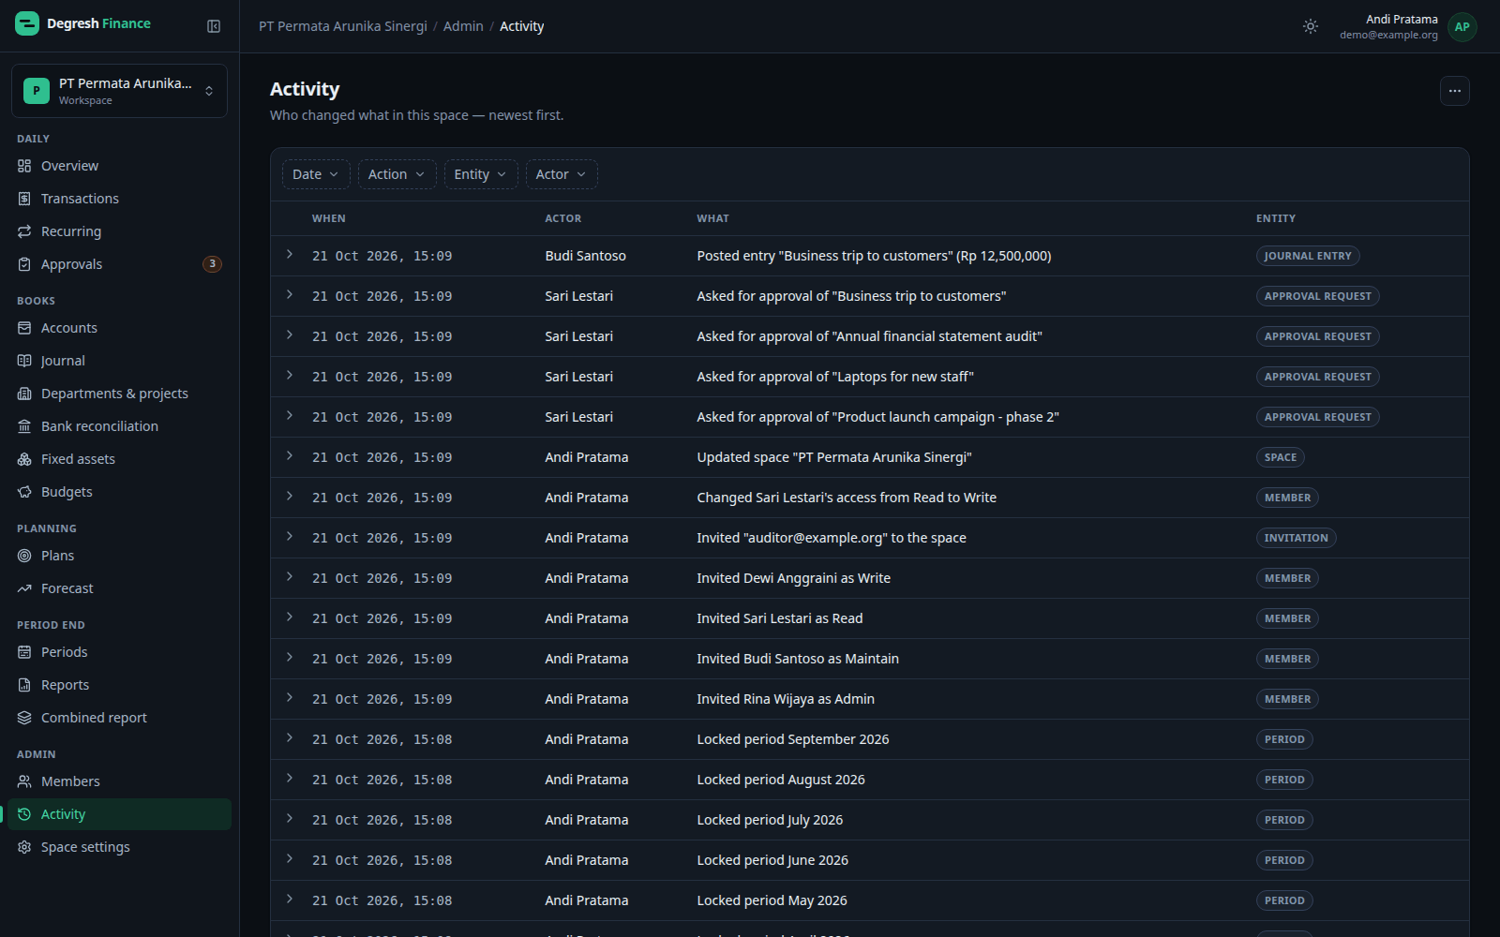
Task: Click "Invited Rina Wijaya as Admin" text
Action: point(786,699)
